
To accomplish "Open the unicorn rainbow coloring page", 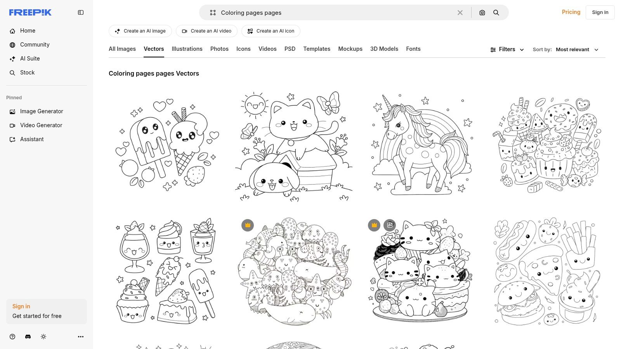I will tap(420, 145).
